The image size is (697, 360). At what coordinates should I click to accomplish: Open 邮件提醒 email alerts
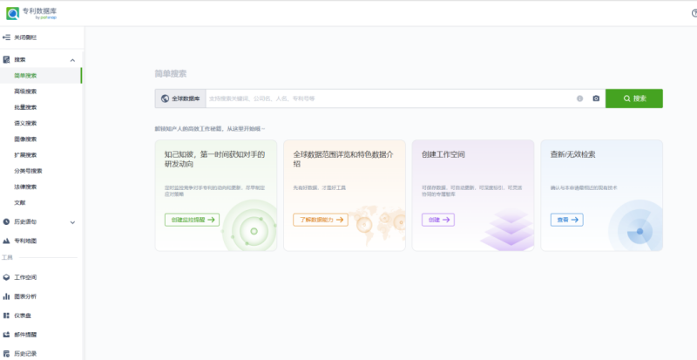25,335
